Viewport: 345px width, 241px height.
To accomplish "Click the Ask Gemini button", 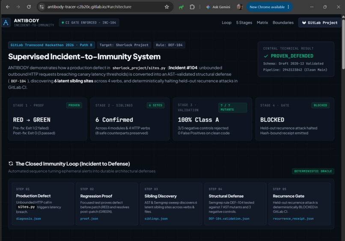I will click(218, 7).
